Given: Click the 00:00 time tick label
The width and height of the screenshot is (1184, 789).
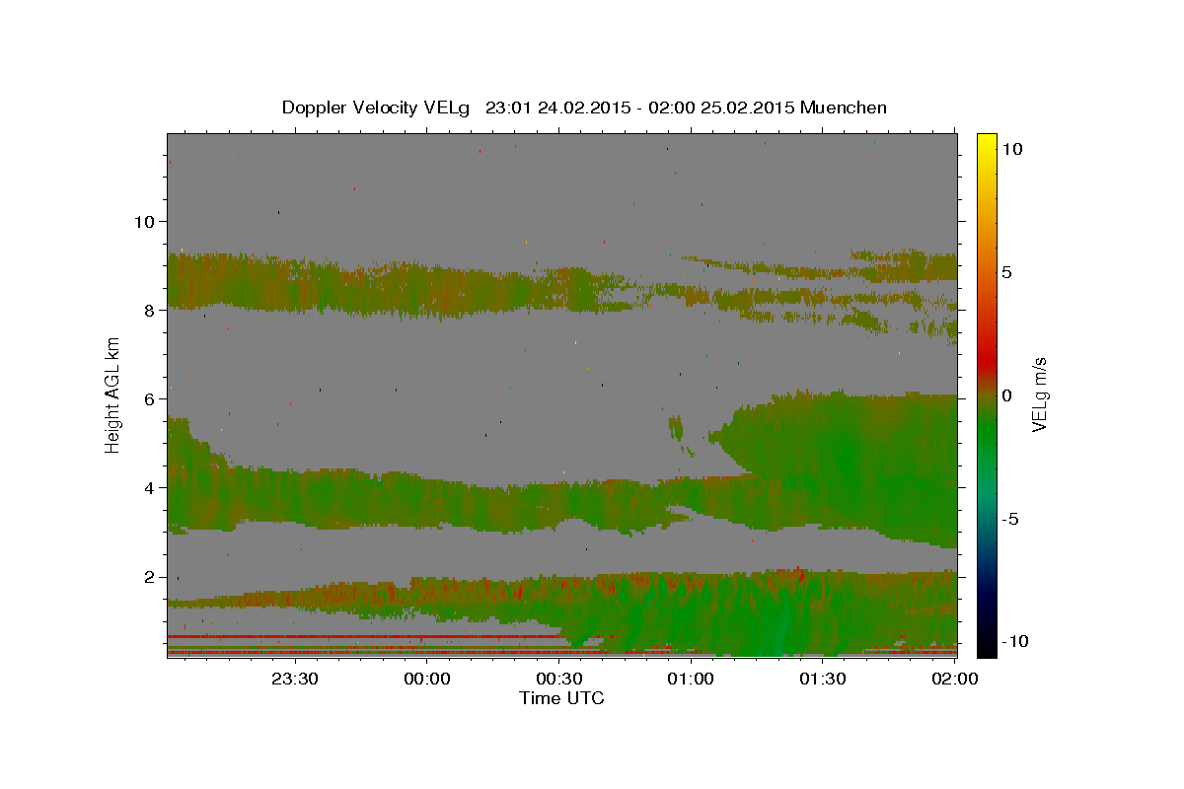Looking at the screenshot, I should point(427,679).
